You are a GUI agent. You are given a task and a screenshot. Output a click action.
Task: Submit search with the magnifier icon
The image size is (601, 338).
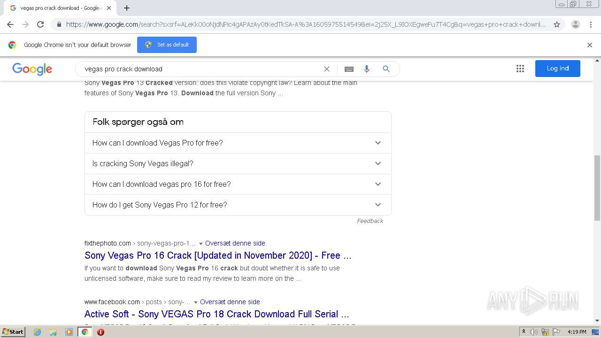tap(386, 69)
